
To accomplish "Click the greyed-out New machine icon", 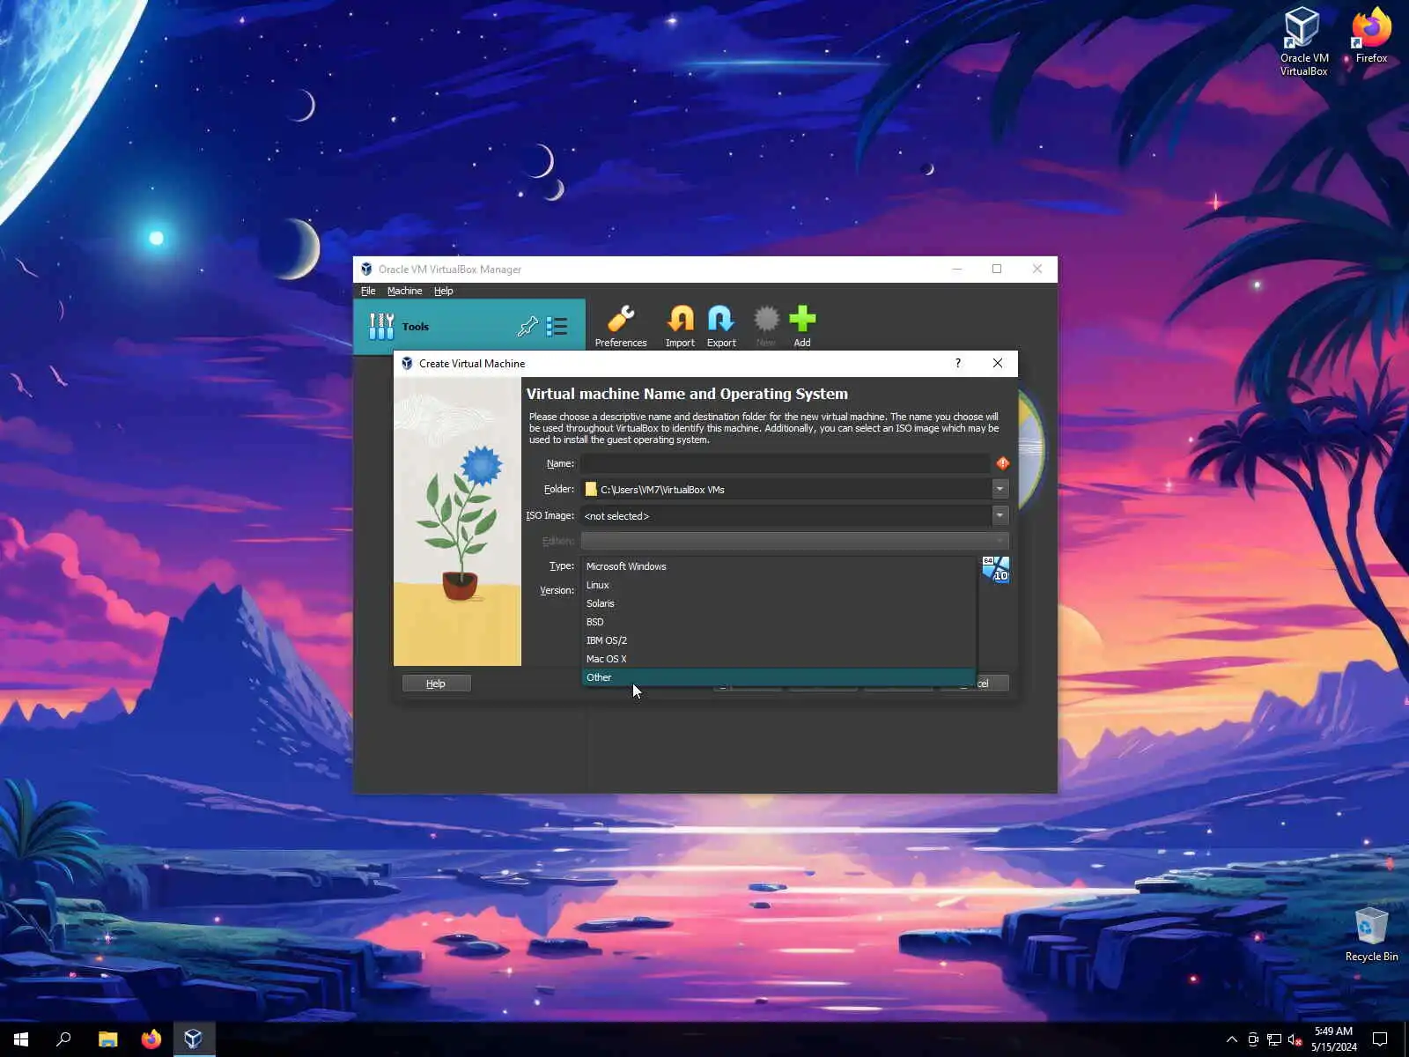I will pyautogui.click(x=766, y=319).
